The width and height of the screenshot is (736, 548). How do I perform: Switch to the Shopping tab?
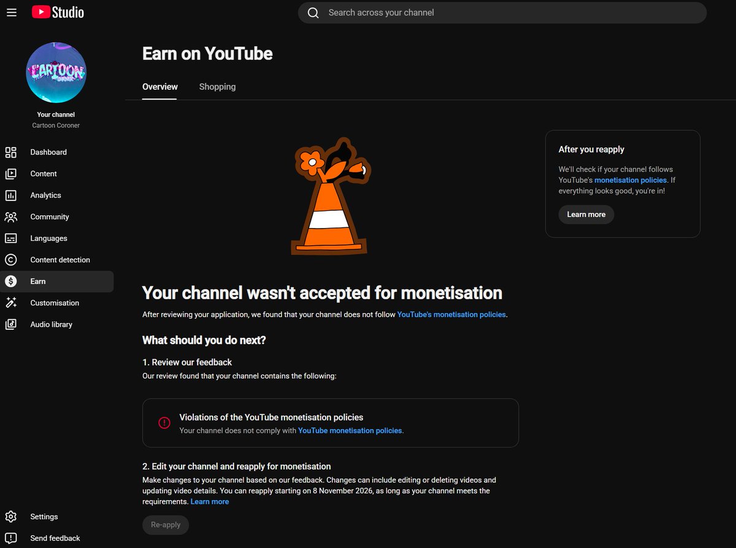(217, 87)
